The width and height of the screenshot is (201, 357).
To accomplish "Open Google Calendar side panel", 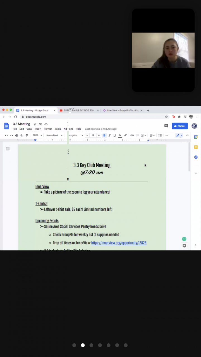I will (x=196, y=137).
